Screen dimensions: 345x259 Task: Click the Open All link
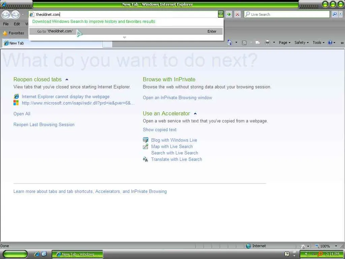(x=22, y=114)
